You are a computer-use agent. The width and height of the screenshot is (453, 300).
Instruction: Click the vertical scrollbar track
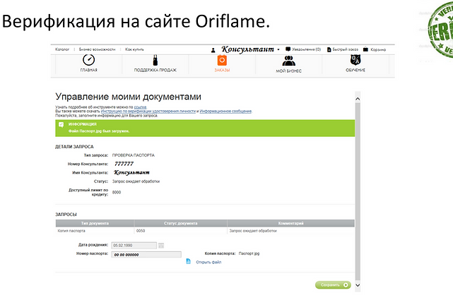tap(358, 192)
